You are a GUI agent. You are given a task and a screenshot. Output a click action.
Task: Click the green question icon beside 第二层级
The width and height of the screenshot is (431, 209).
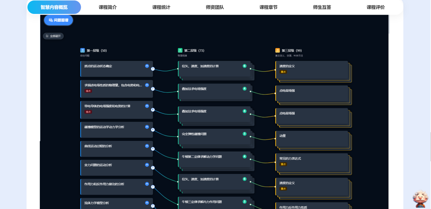pyautogui.click(x=180, y=50)
